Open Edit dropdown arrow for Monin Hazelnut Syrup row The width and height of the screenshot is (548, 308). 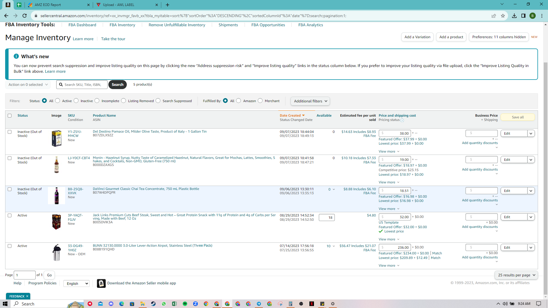coord(531,160)
